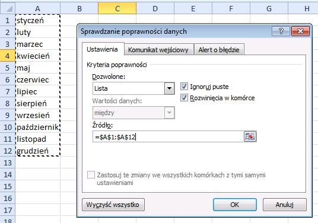Close the Sprawdzanie poprawności danych dialog
Viewport: 318px width, 223px height.
pos(300,31)
